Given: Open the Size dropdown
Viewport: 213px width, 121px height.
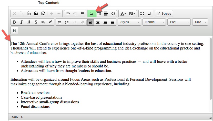Looking at the screenshot, I should coord(200,22).
